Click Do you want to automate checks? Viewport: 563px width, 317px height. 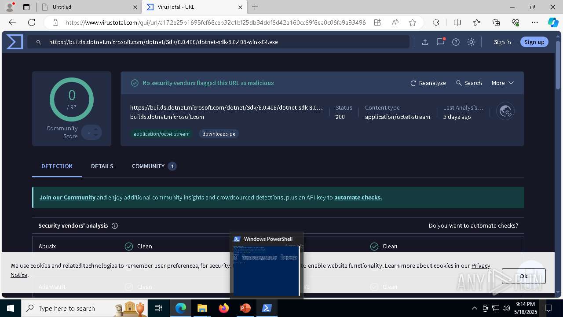pos(473,225)
